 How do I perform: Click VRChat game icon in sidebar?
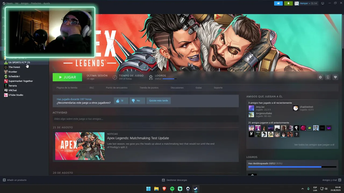click(6, 90)
